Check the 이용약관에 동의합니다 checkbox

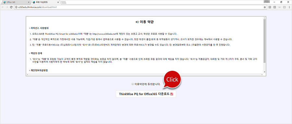pyautogui.click(x=133, y=84)
